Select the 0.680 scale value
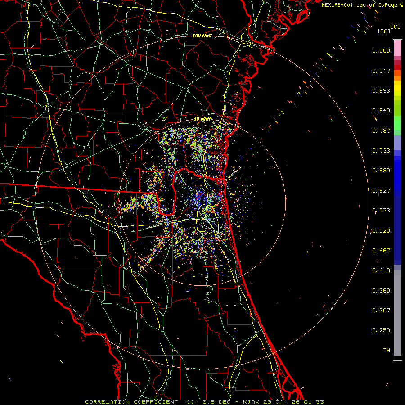Image resolution: width=405 pixels, height=405 pixels. [381, 171]
